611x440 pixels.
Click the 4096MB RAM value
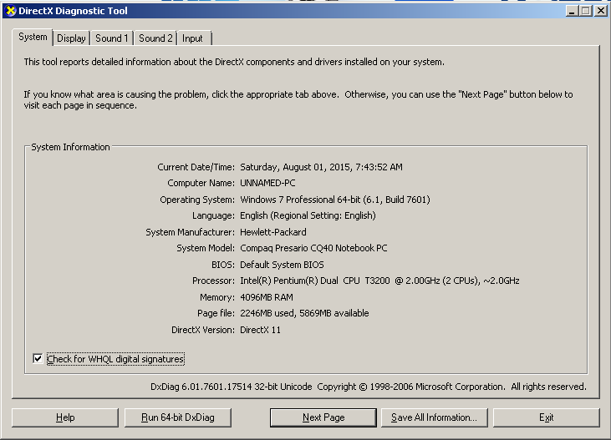(x=267, y=297)
